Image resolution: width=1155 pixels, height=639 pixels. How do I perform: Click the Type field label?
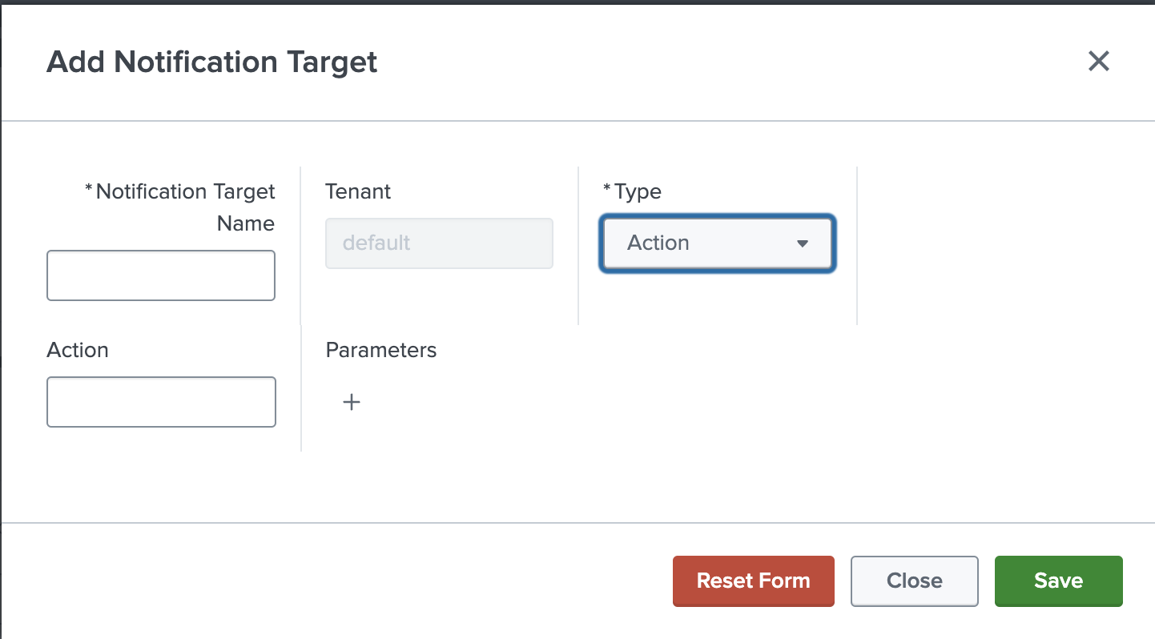(x=638, y=192)
